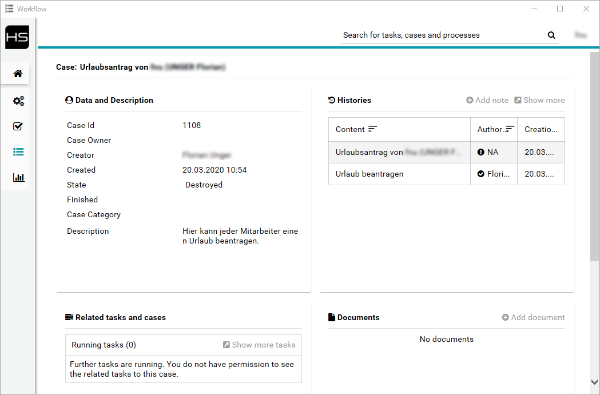Open the blurred user menu at top right
600x395 pixels.
[x=581, y=35]
